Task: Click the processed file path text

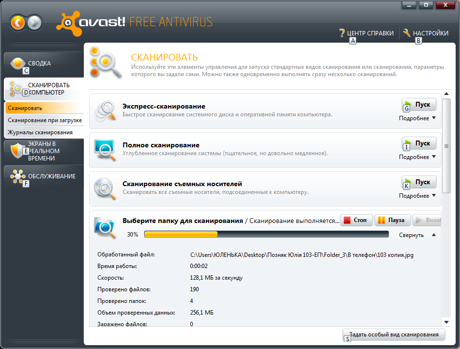Action: (302, 254)
